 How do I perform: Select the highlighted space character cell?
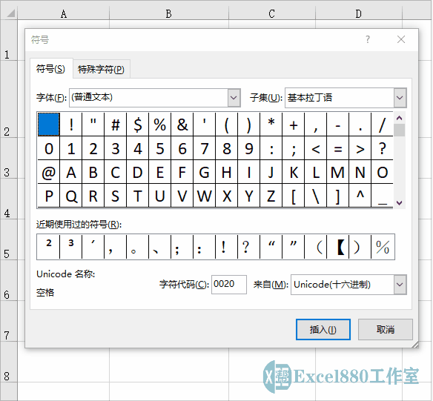click(49, 125)
